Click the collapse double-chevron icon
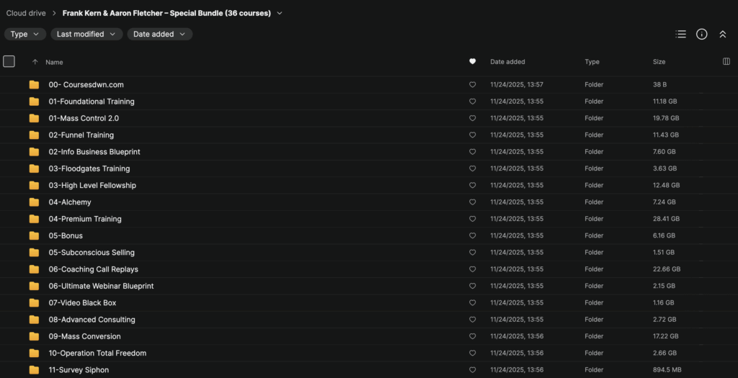This screenshot has width=738, height=378. coord(723,34)
